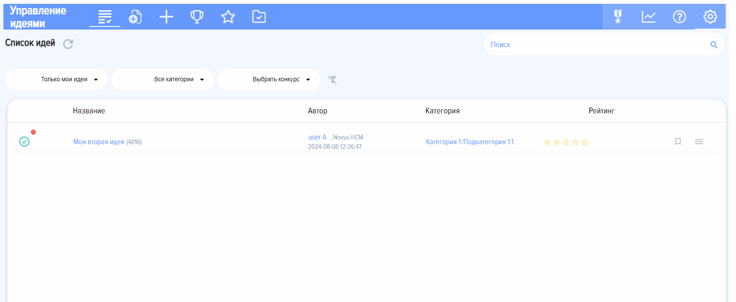
Task: Open the medal awards icon
Action: click(617, 17)
